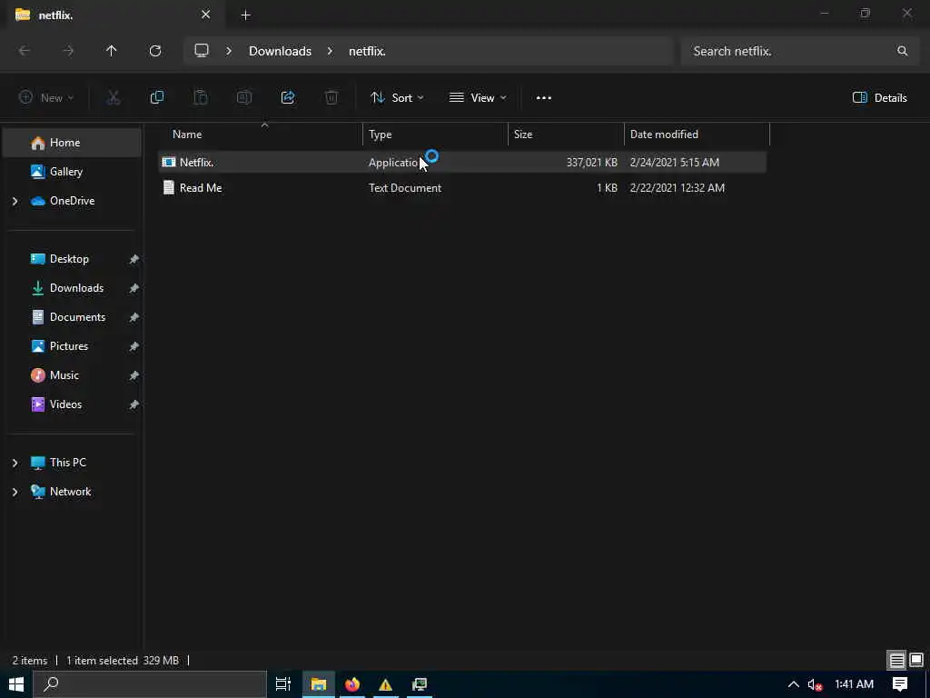Open the notification center icon
This screenshot has width=930, height=698.
900,684
